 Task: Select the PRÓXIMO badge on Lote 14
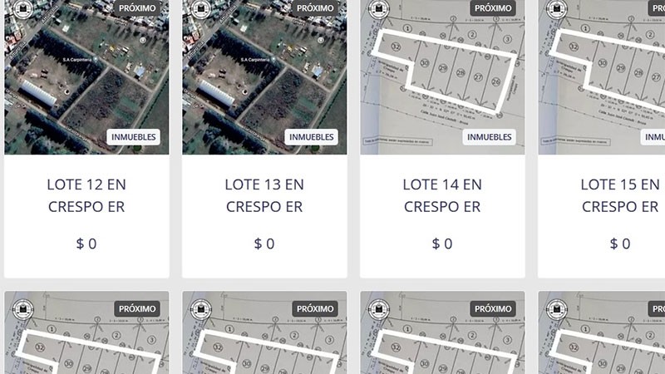(x=493, y=8)
